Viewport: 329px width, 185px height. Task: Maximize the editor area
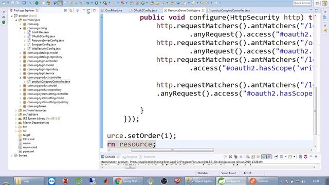316,10
